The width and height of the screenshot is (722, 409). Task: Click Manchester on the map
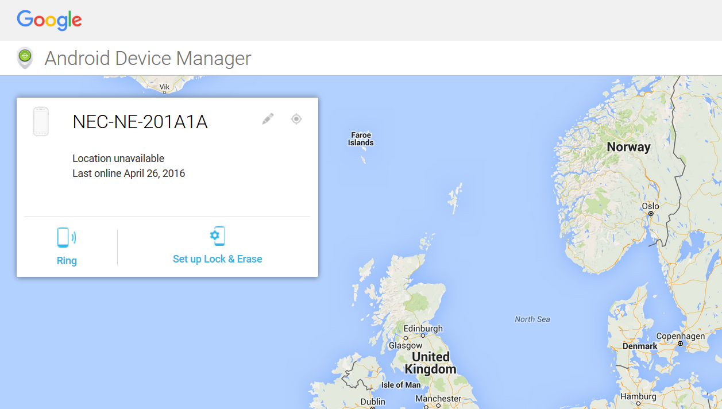438,399
